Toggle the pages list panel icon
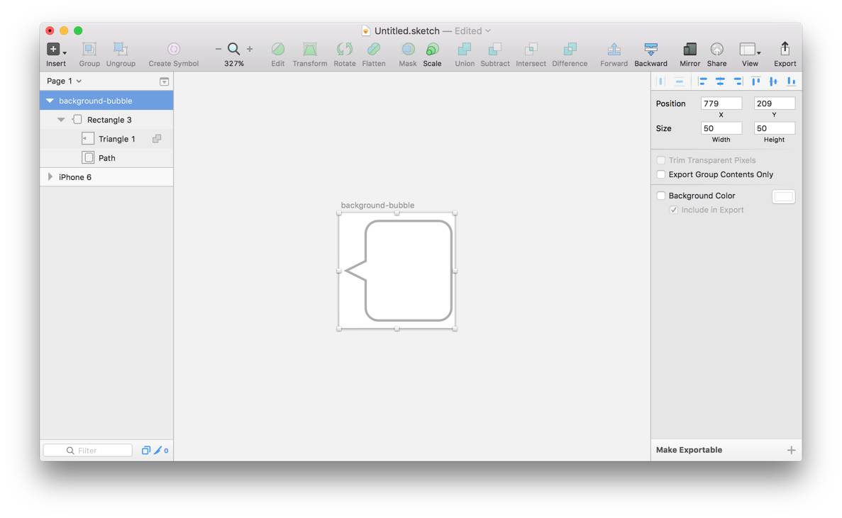Screen dimensions: 842x518 tap(165, 81)
